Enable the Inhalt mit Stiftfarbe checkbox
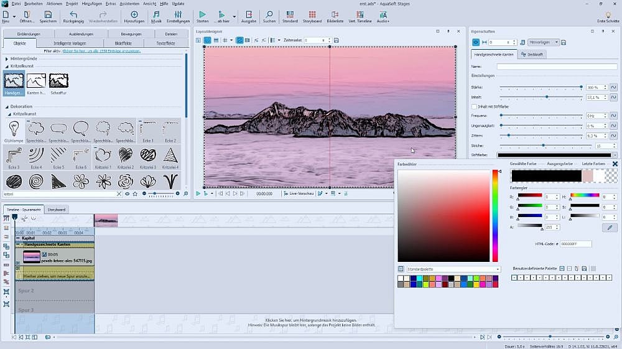Viewport: 622px width, 349px height. (x=474, y=107)
